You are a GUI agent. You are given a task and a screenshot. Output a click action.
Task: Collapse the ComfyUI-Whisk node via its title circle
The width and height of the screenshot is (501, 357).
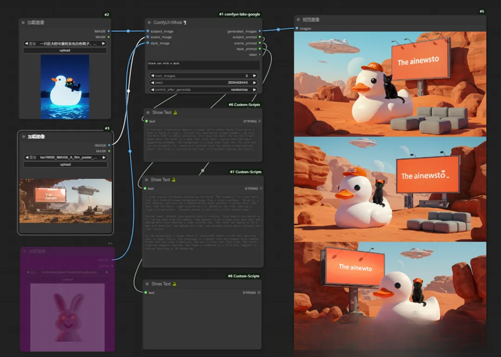[x=149, y=22]
